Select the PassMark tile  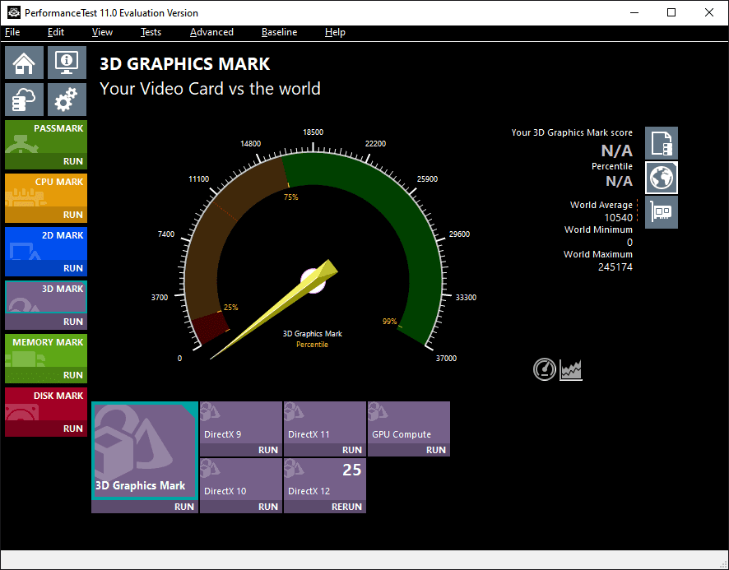pyautogui.click(x=46, y=137)
